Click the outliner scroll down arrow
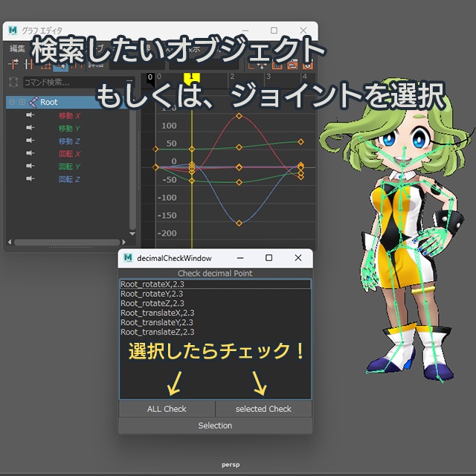 pyautogui.click(x=132, y=234)
